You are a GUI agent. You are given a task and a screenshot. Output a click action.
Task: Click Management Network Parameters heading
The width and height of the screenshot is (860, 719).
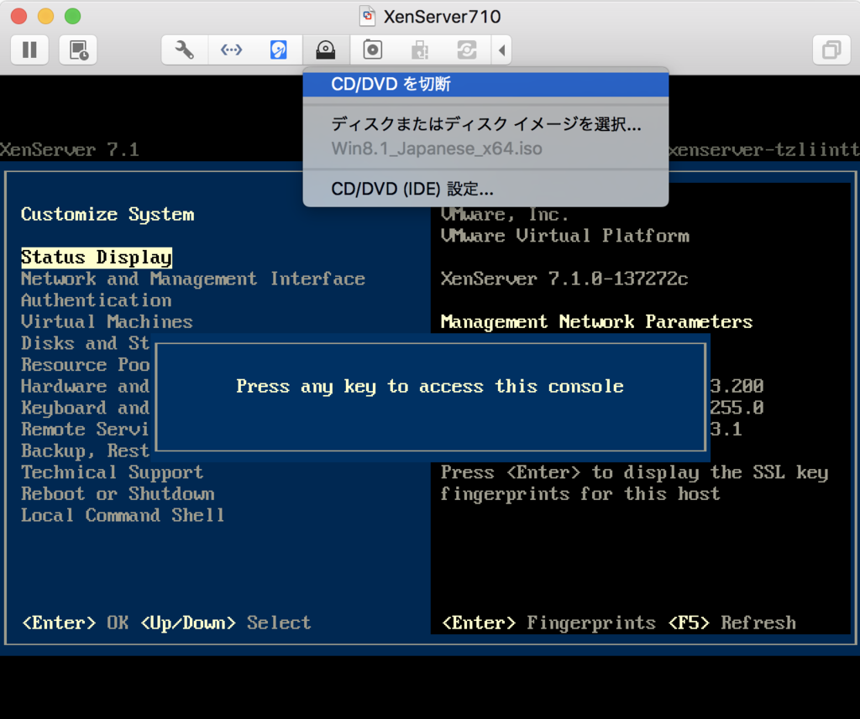coord(597,321)
